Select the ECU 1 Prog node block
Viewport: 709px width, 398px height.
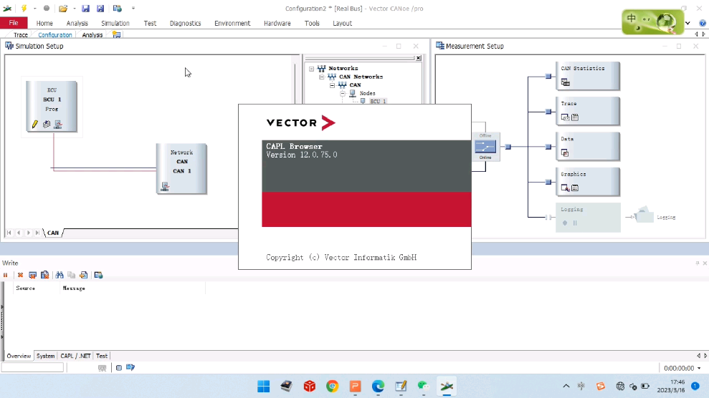coord(52,107)
